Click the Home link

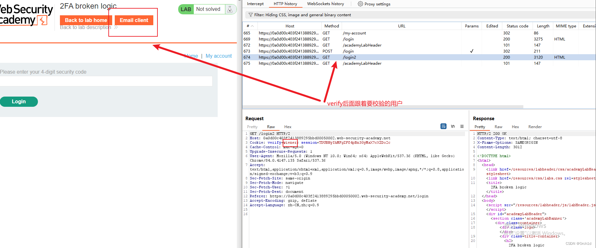[191, 56]
